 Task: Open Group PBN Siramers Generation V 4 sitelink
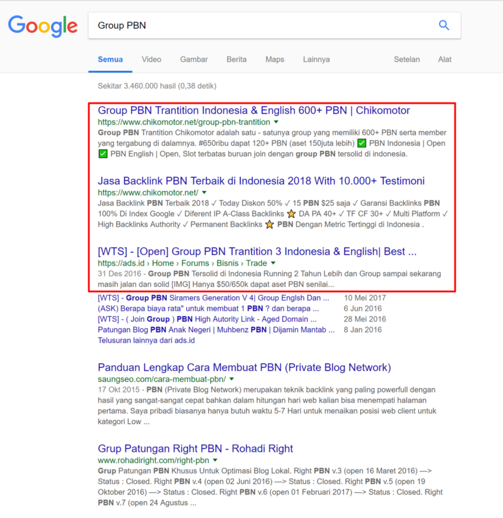coord(213,298)
